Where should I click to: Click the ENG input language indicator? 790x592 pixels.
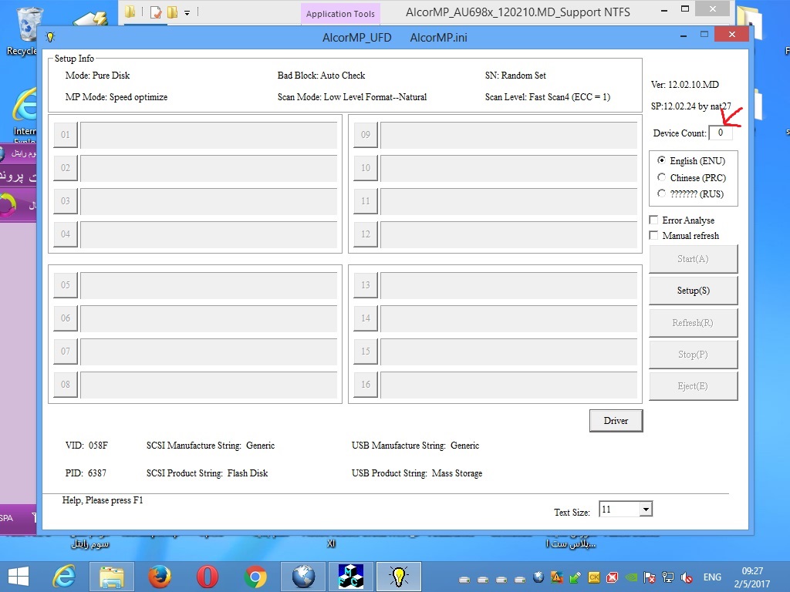coord(712,577)
